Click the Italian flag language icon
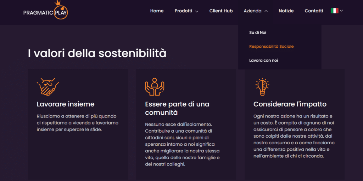 click(x=334, y=11)
